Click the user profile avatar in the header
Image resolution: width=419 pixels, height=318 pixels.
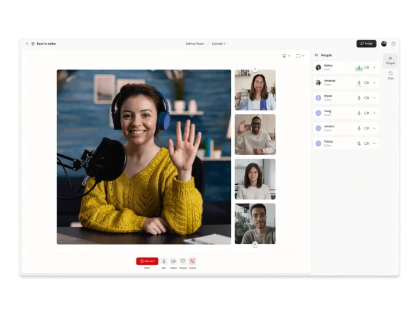[384, 44]
